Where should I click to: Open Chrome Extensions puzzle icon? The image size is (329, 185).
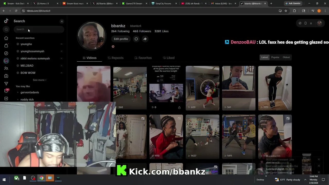tap(295, 11)
